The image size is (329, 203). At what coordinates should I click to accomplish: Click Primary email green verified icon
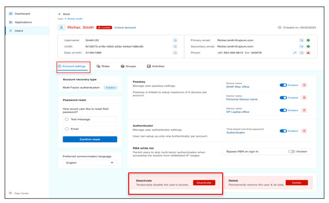308,40
